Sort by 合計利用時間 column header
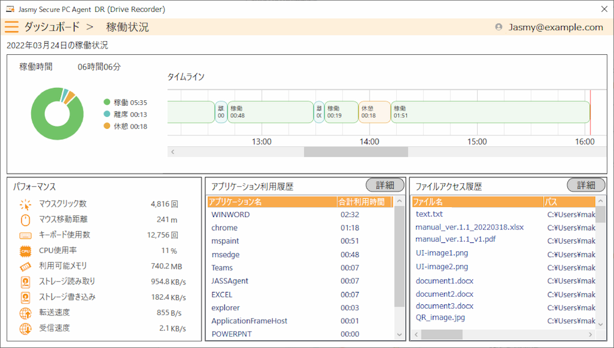The width and height of the screenshot is (614, 348). coord(365,202)
